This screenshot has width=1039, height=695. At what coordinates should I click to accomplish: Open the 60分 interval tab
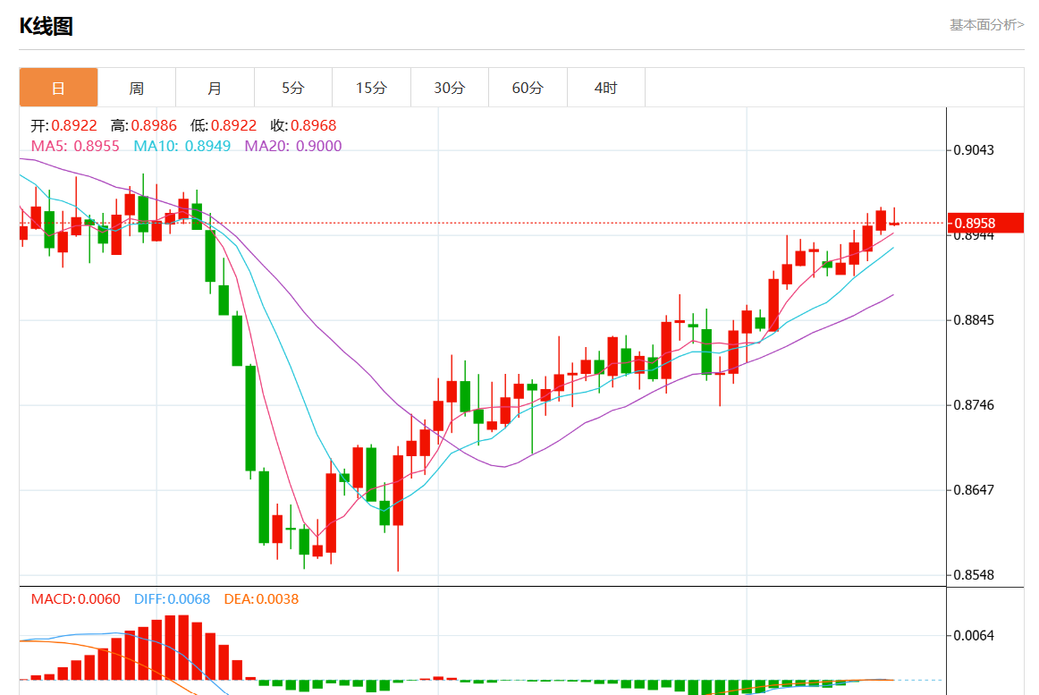click(x=528, y=88)
